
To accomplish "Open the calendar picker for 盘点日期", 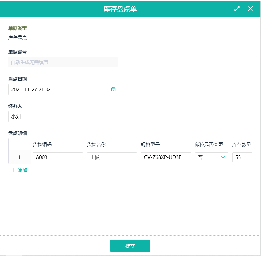I will 113,89.
